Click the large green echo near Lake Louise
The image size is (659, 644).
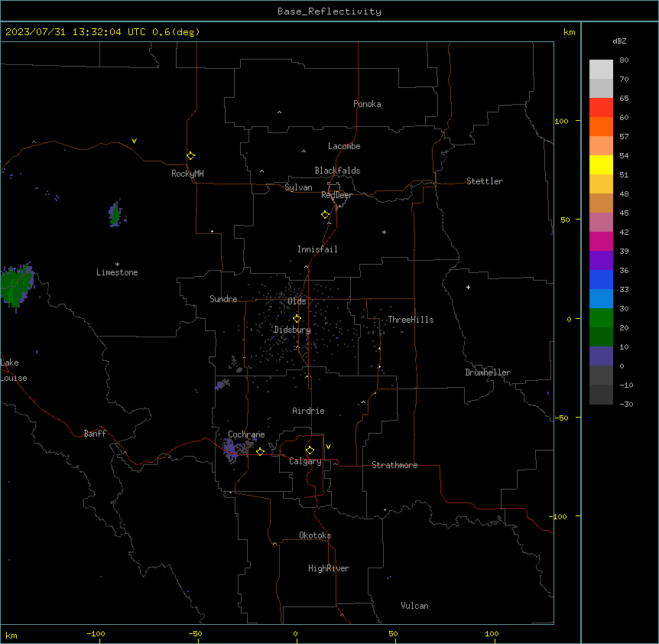tap(17, 286)
